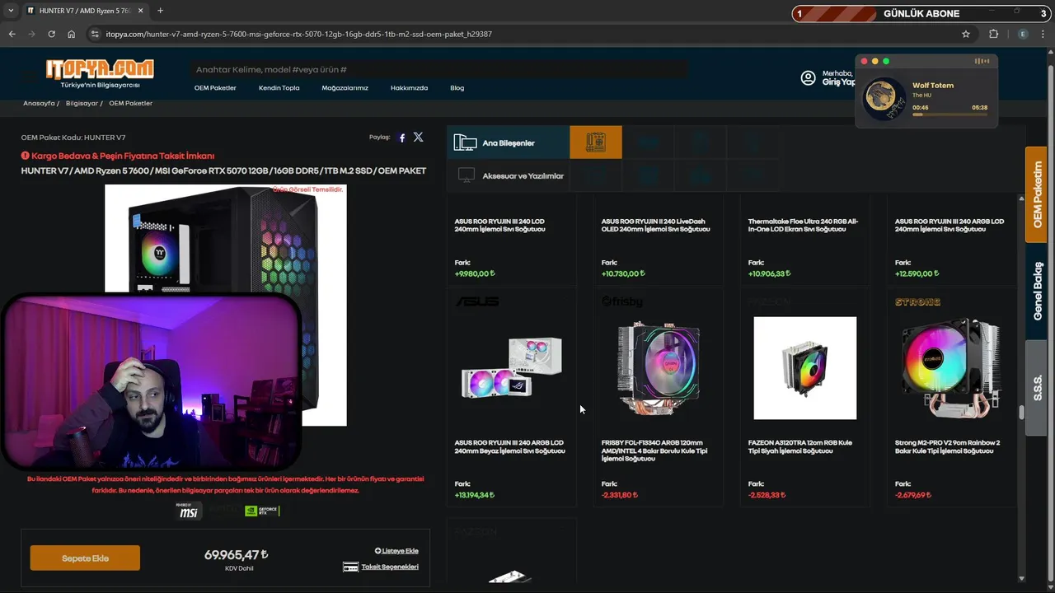The height and width of the screenshot is (593, 1055).
Task: Open the OEM Paketler menu
Action: (215, 88)
